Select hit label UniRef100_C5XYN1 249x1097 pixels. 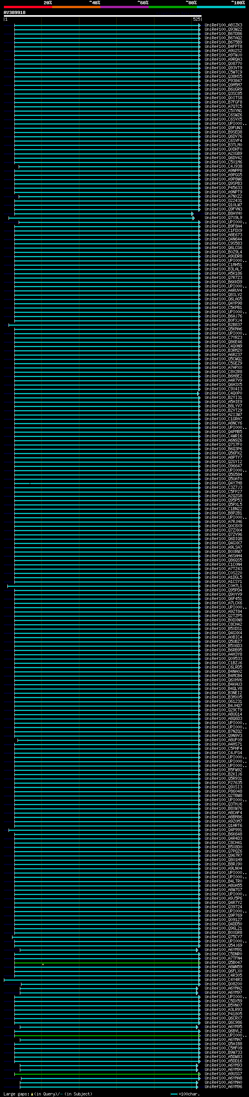[223, 111]
